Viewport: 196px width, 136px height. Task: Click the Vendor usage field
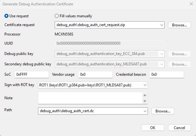(95, 75)
